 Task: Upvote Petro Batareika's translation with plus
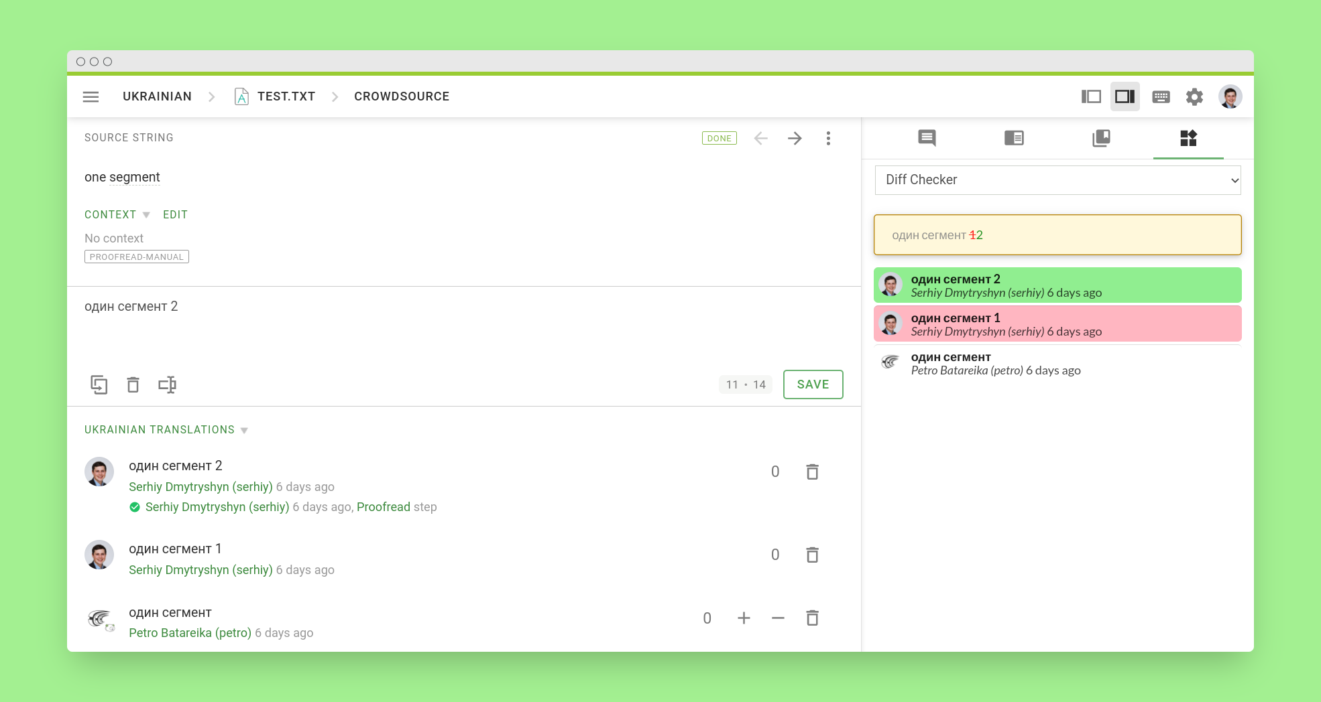744,618
